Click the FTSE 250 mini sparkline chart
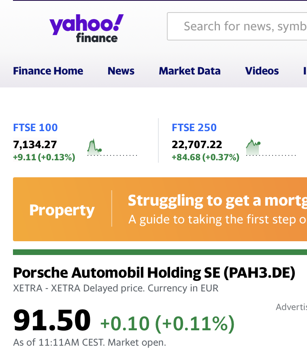Screen dimensions: 307x357 pos(271,147)
